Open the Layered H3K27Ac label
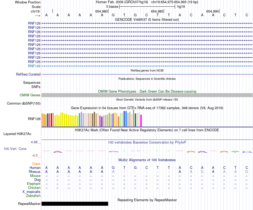This screenshot has height=210, width=253. click(17, 134)
